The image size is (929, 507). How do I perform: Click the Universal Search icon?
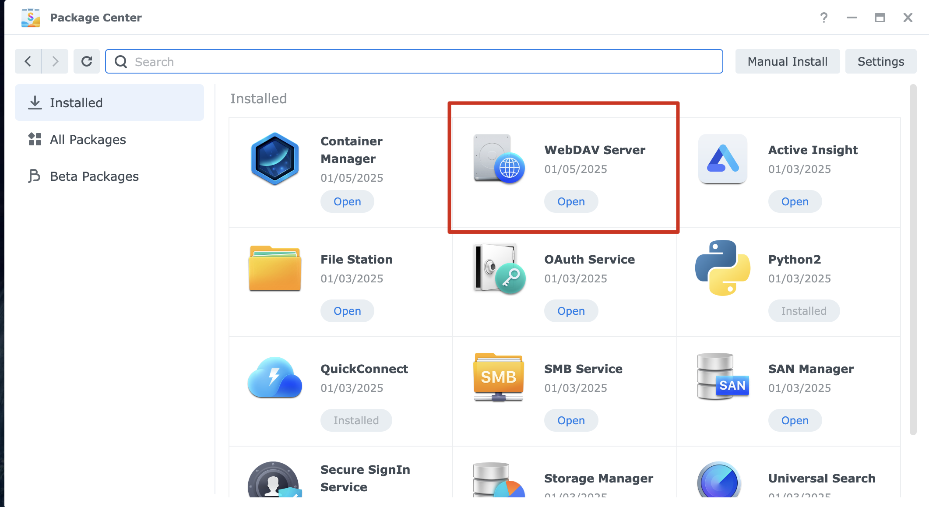click(x=720, y=480)
